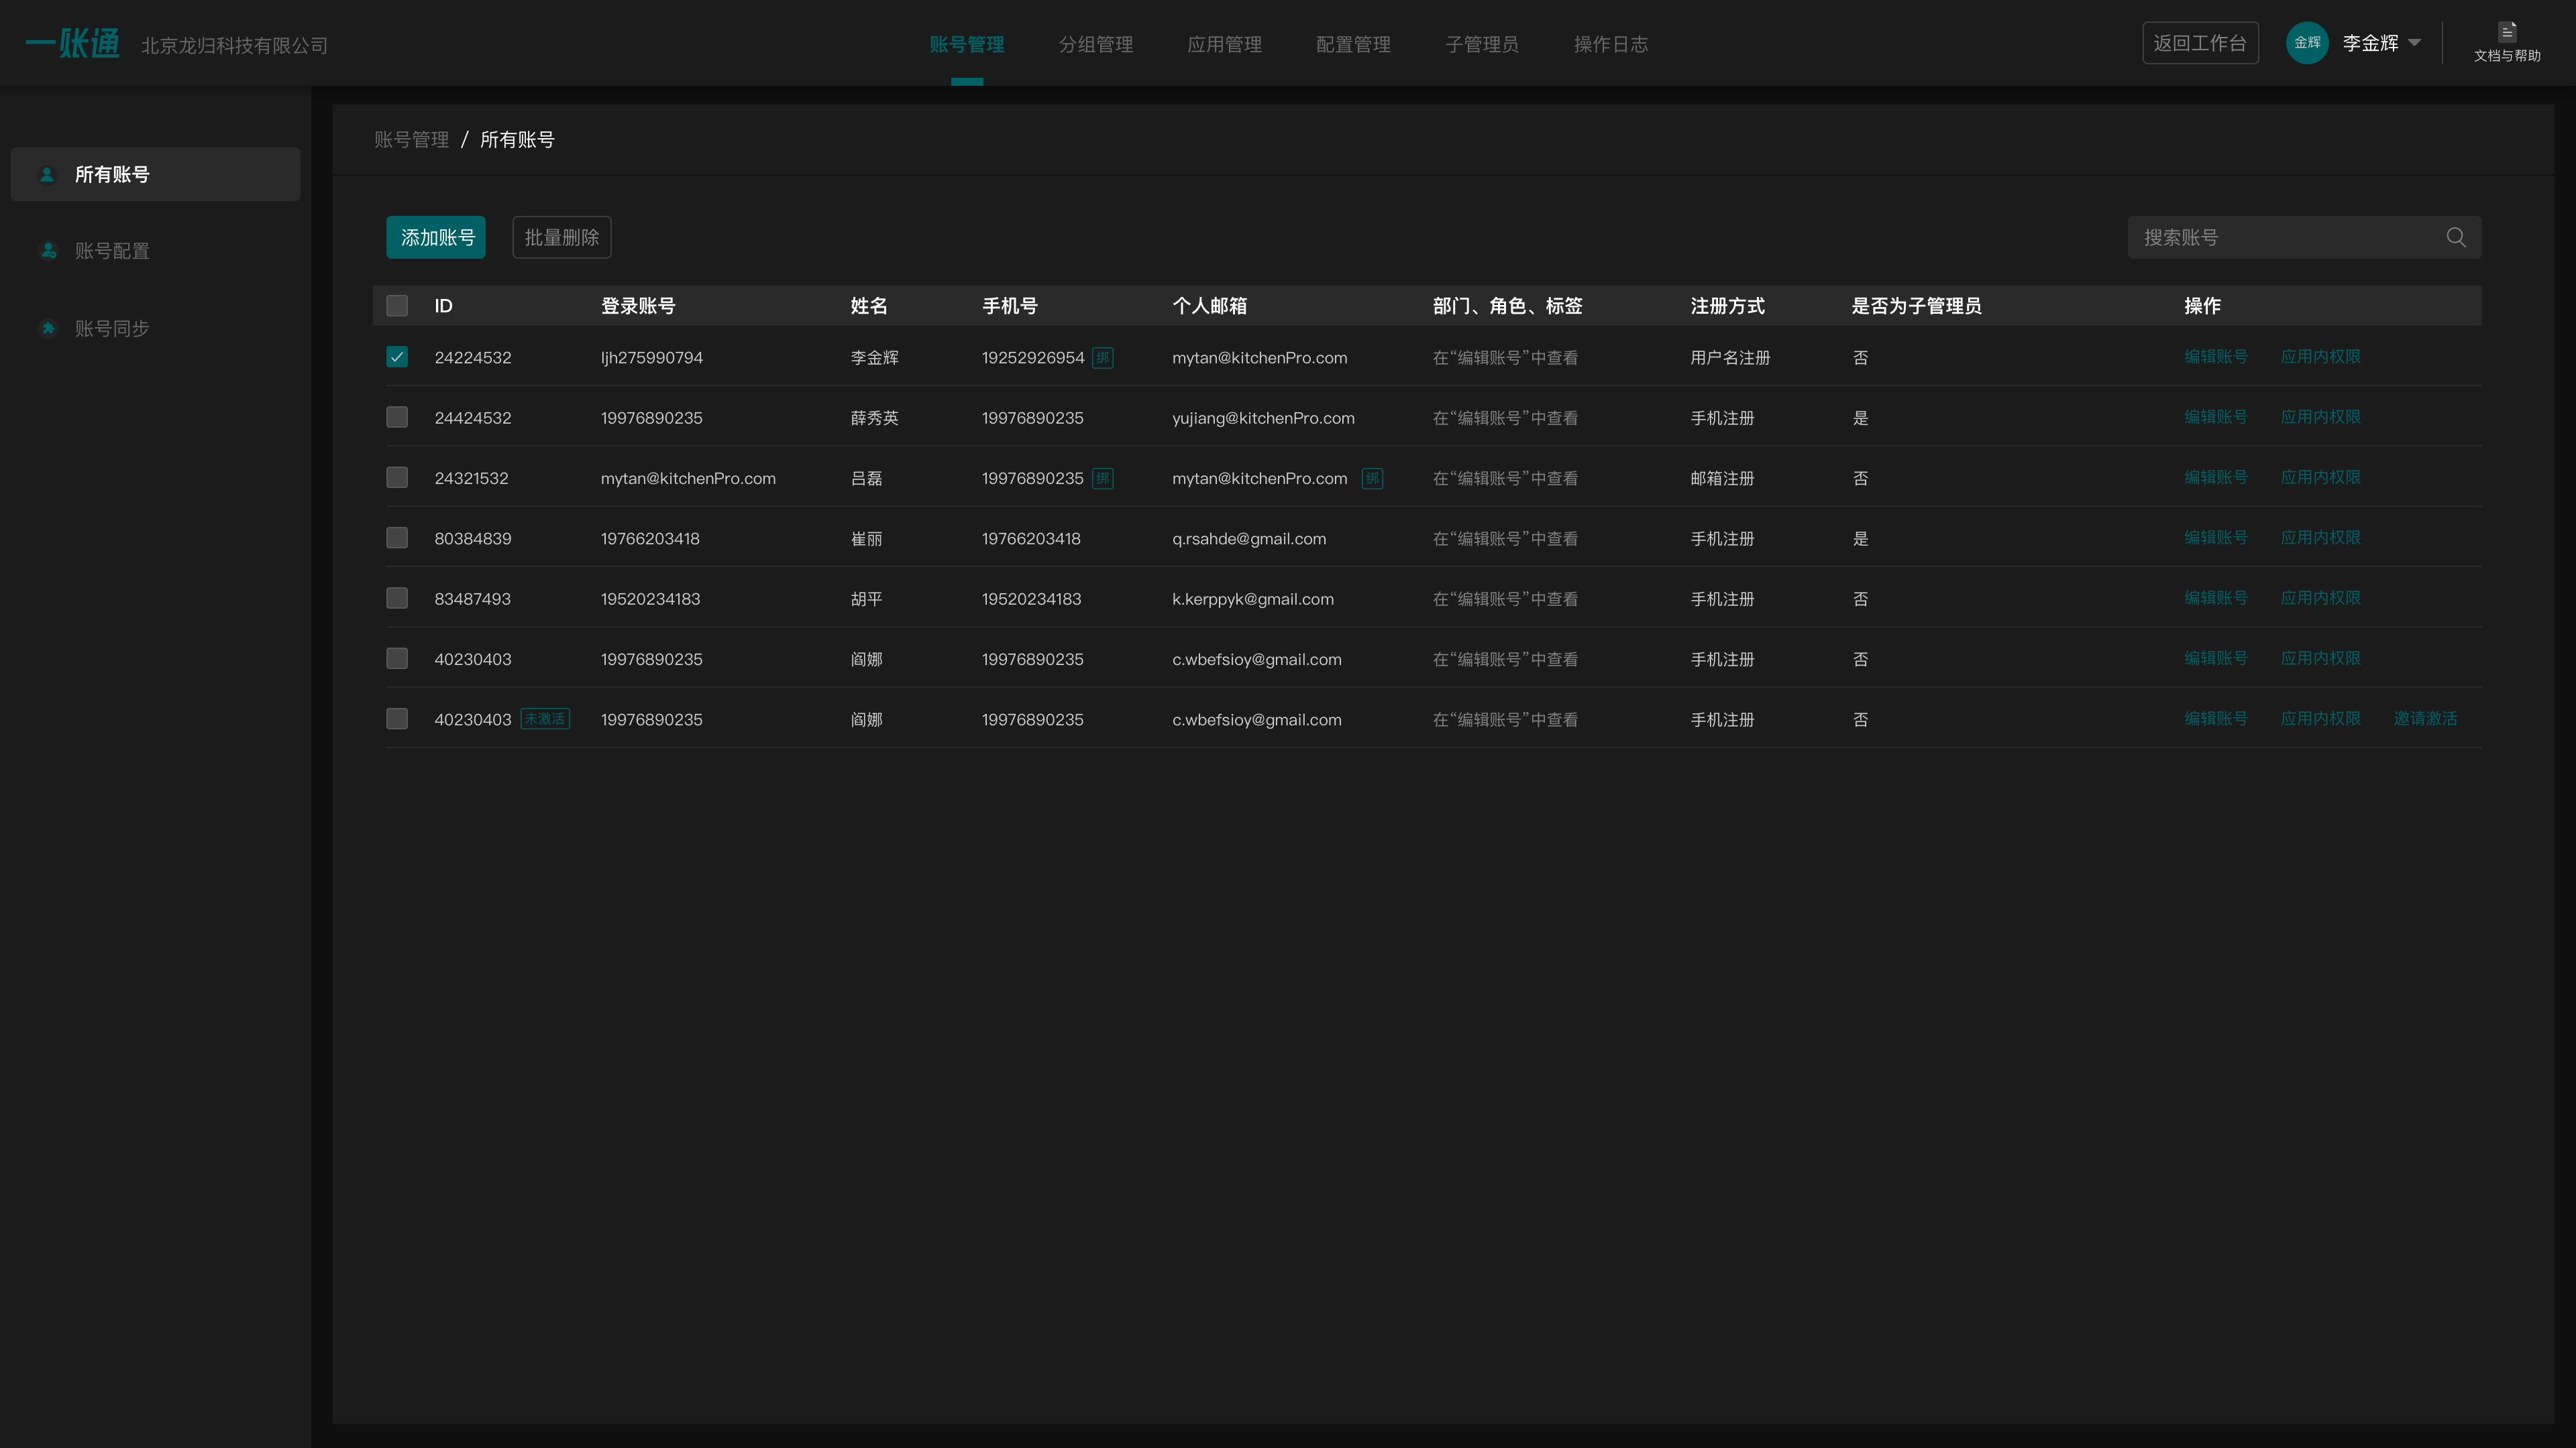
Task: Open the 文档与帮助 document icon
Action: [2506, 32]
